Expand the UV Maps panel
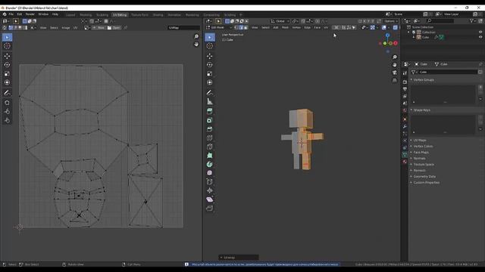 click(420, 140)
